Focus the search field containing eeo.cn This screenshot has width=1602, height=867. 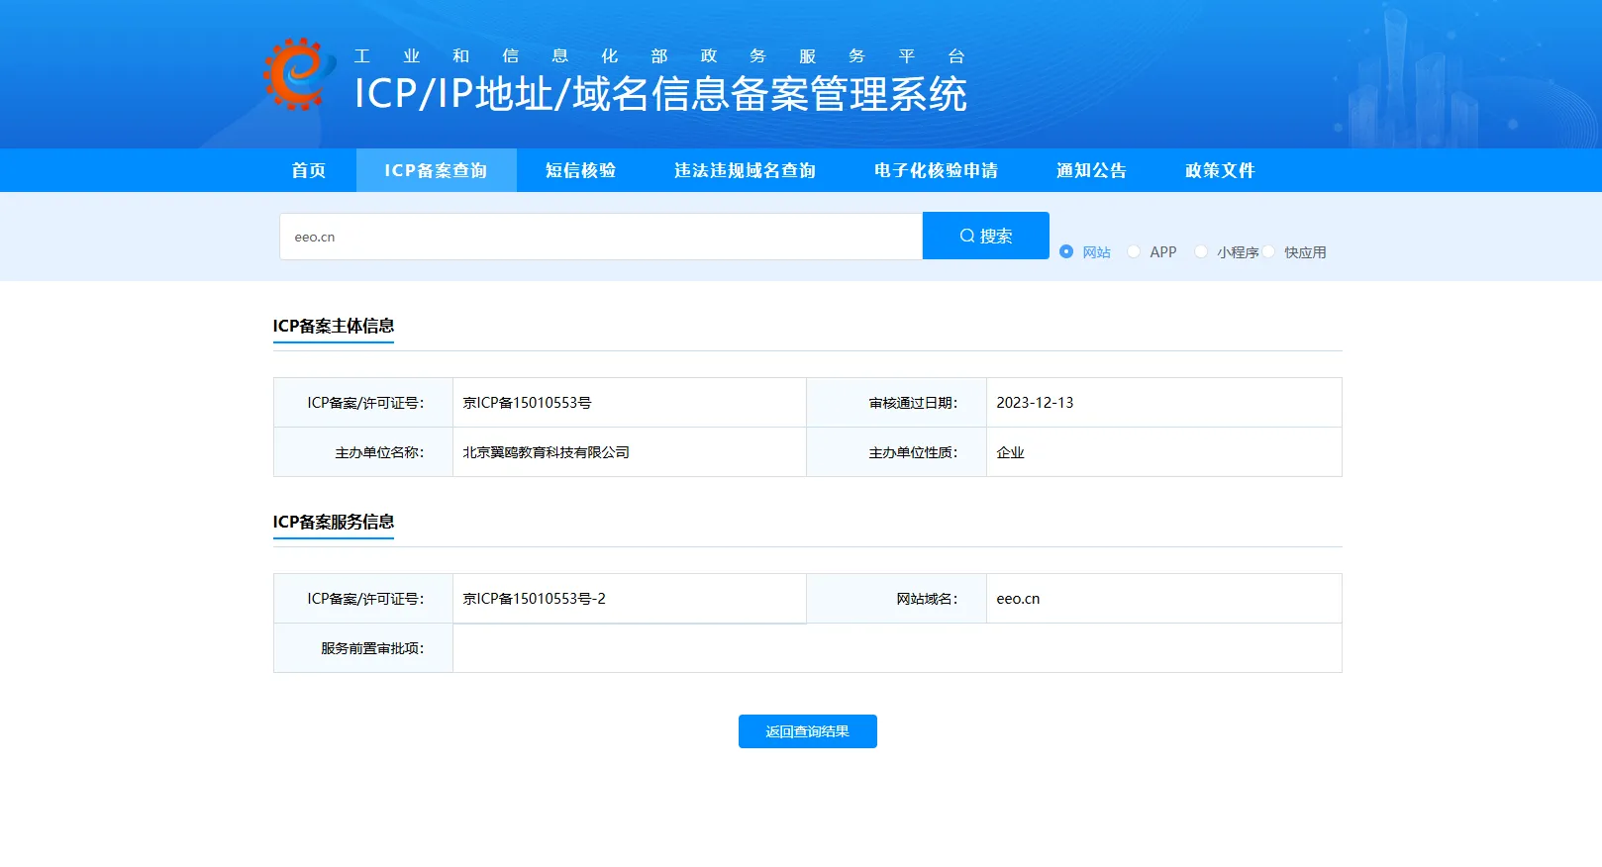pyautogui.click(x=601, y=237)
